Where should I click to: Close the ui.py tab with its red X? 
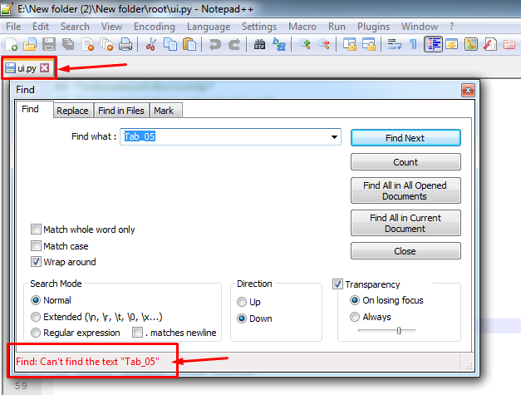click(x=45, y=68)
